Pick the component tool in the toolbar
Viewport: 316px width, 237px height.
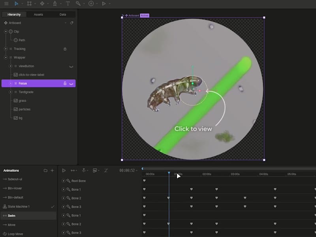42,4
